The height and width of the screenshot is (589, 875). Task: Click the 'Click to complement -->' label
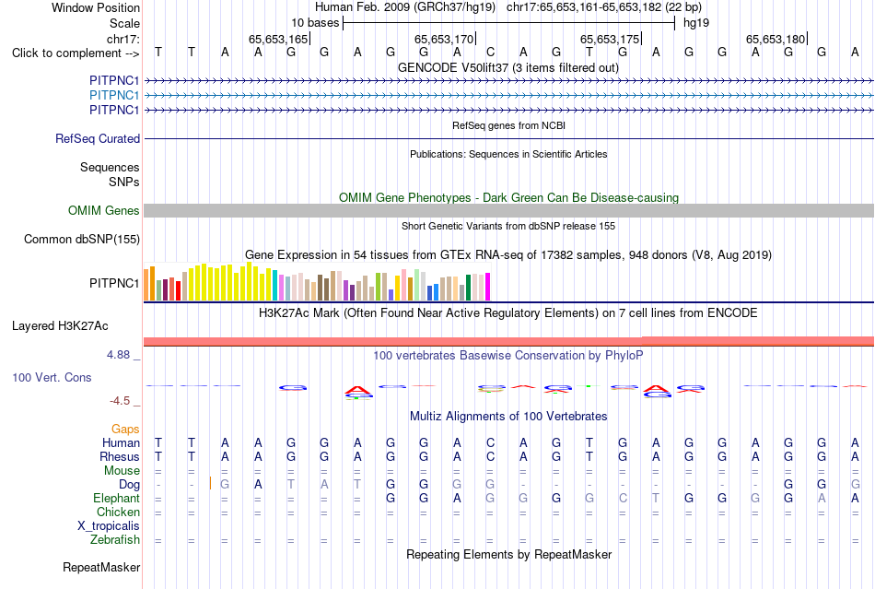76,53
